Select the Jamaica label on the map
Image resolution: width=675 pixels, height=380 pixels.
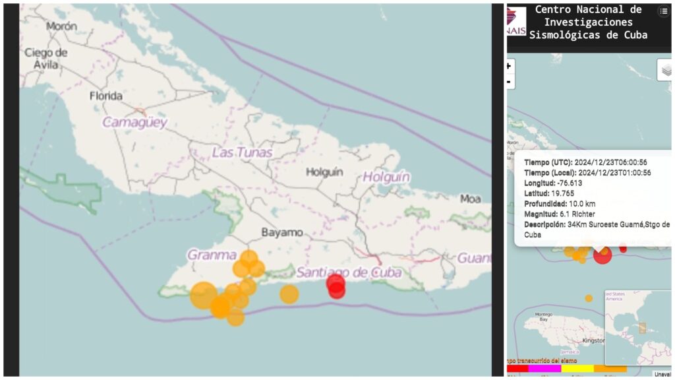click(568, 352)
